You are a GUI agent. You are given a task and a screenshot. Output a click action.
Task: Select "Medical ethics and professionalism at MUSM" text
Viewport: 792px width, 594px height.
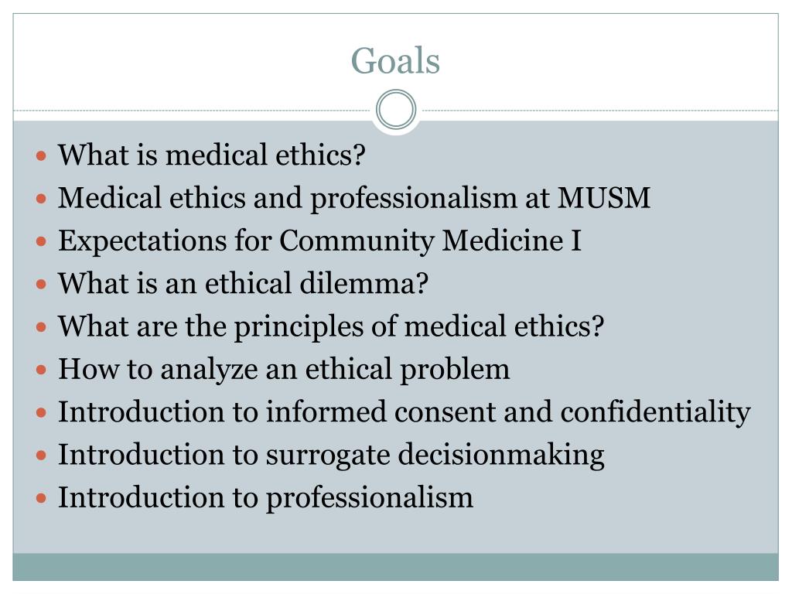click(x=354, y=199)
